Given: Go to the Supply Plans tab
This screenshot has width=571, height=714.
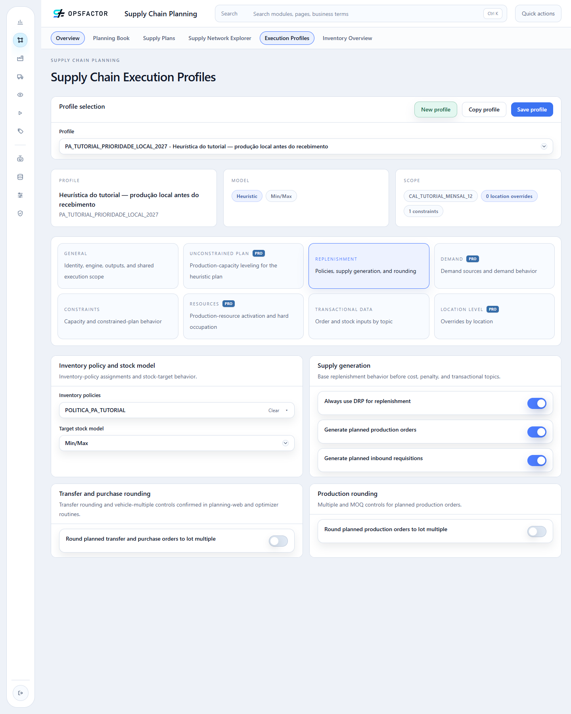Looking at the screenshot, I should pos(159,38).
